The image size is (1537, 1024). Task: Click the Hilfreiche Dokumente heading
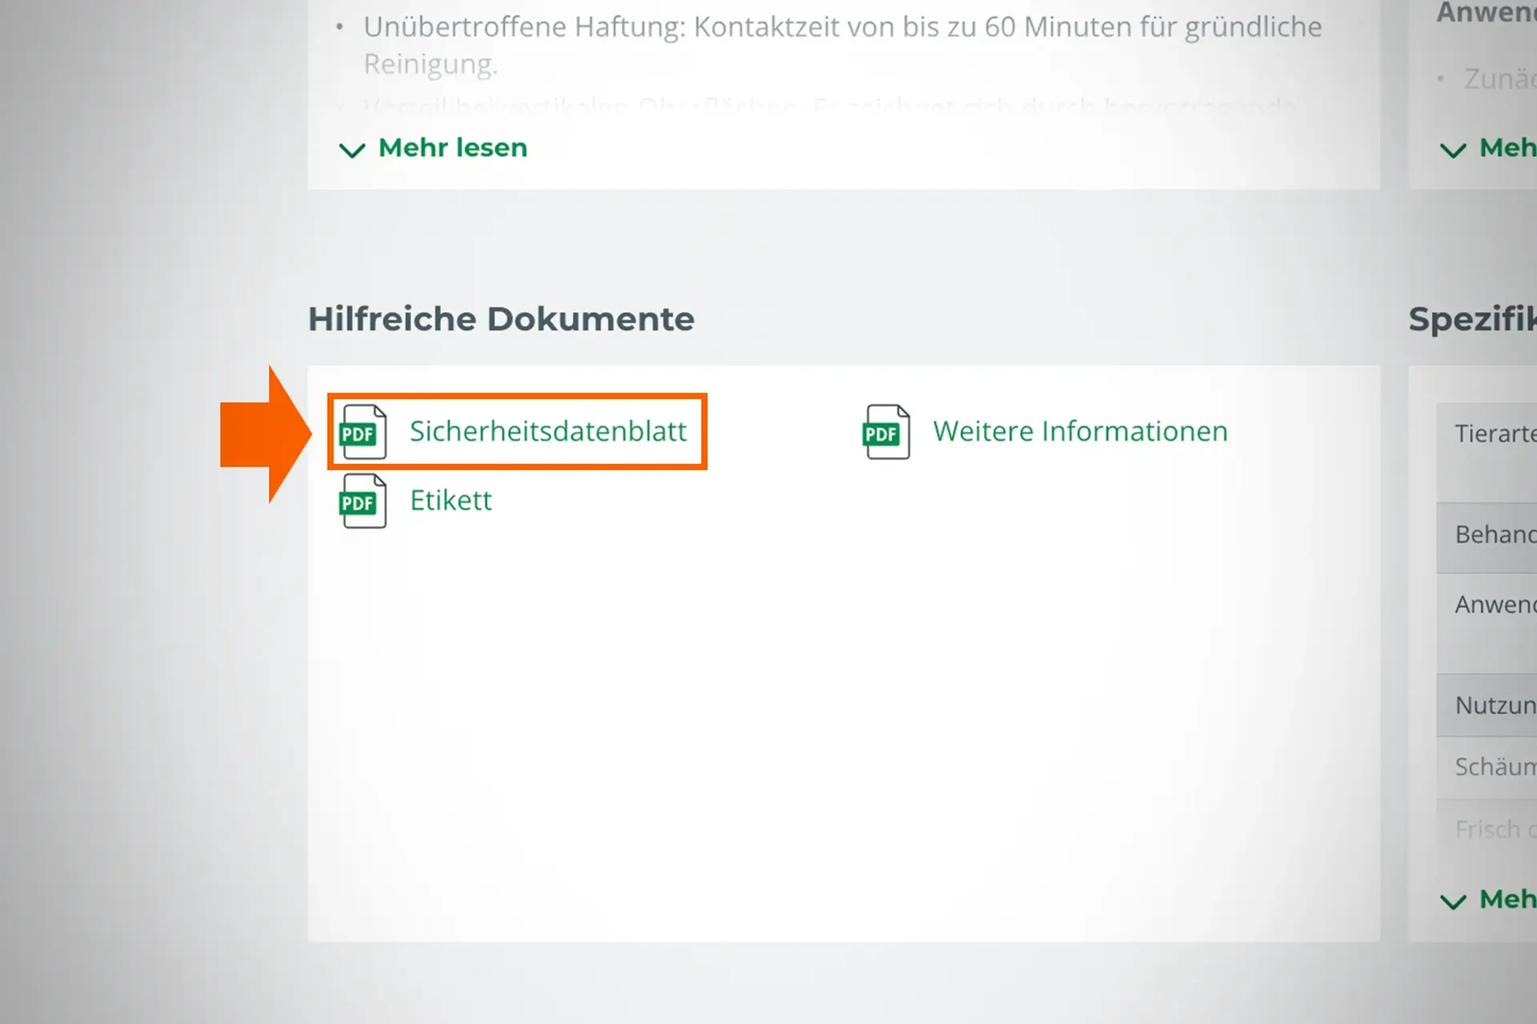500,319
